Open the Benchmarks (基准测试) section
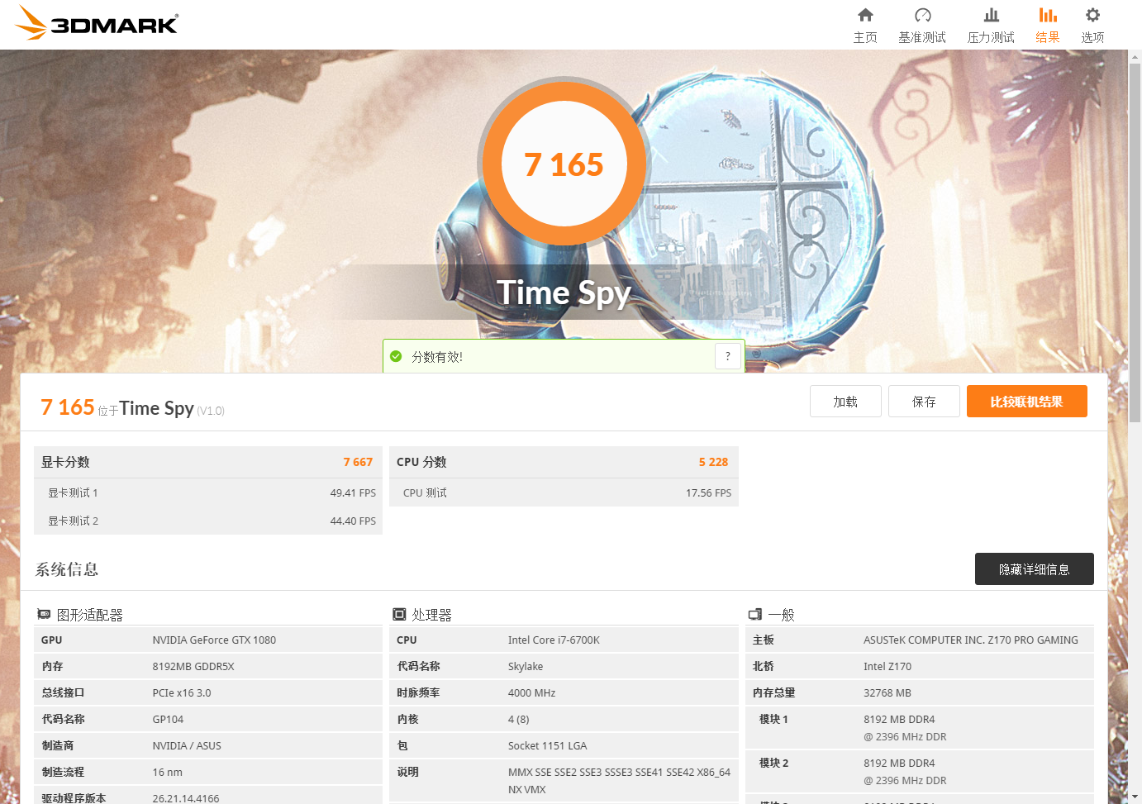This screenshot has height=804, width=1142. click(922, 25)
